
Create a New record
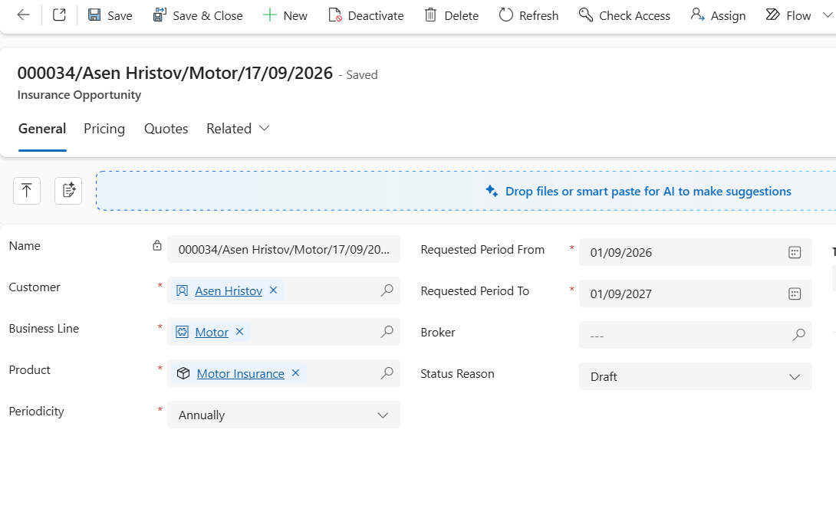pos(285,15)
